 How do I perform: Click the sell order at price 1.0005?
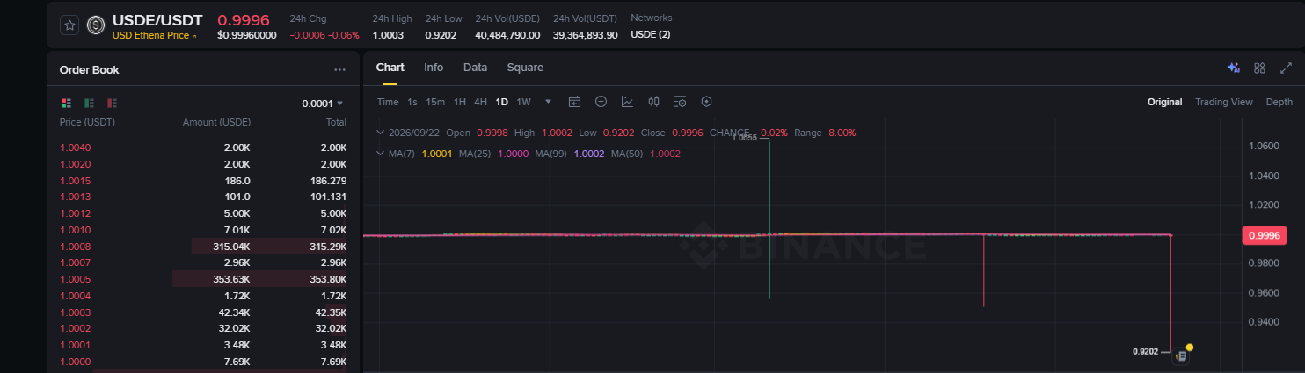[203, 279]
